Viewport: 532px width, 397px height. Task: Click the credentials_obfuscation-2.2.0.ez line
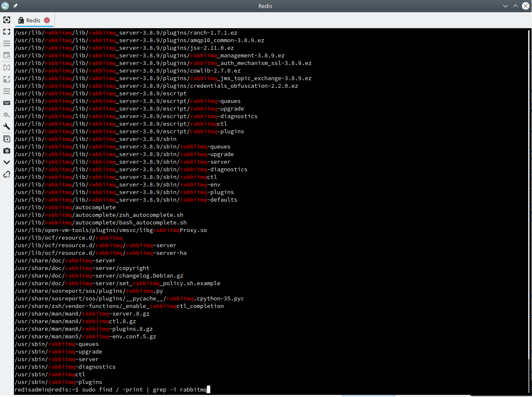coord(156,86)
